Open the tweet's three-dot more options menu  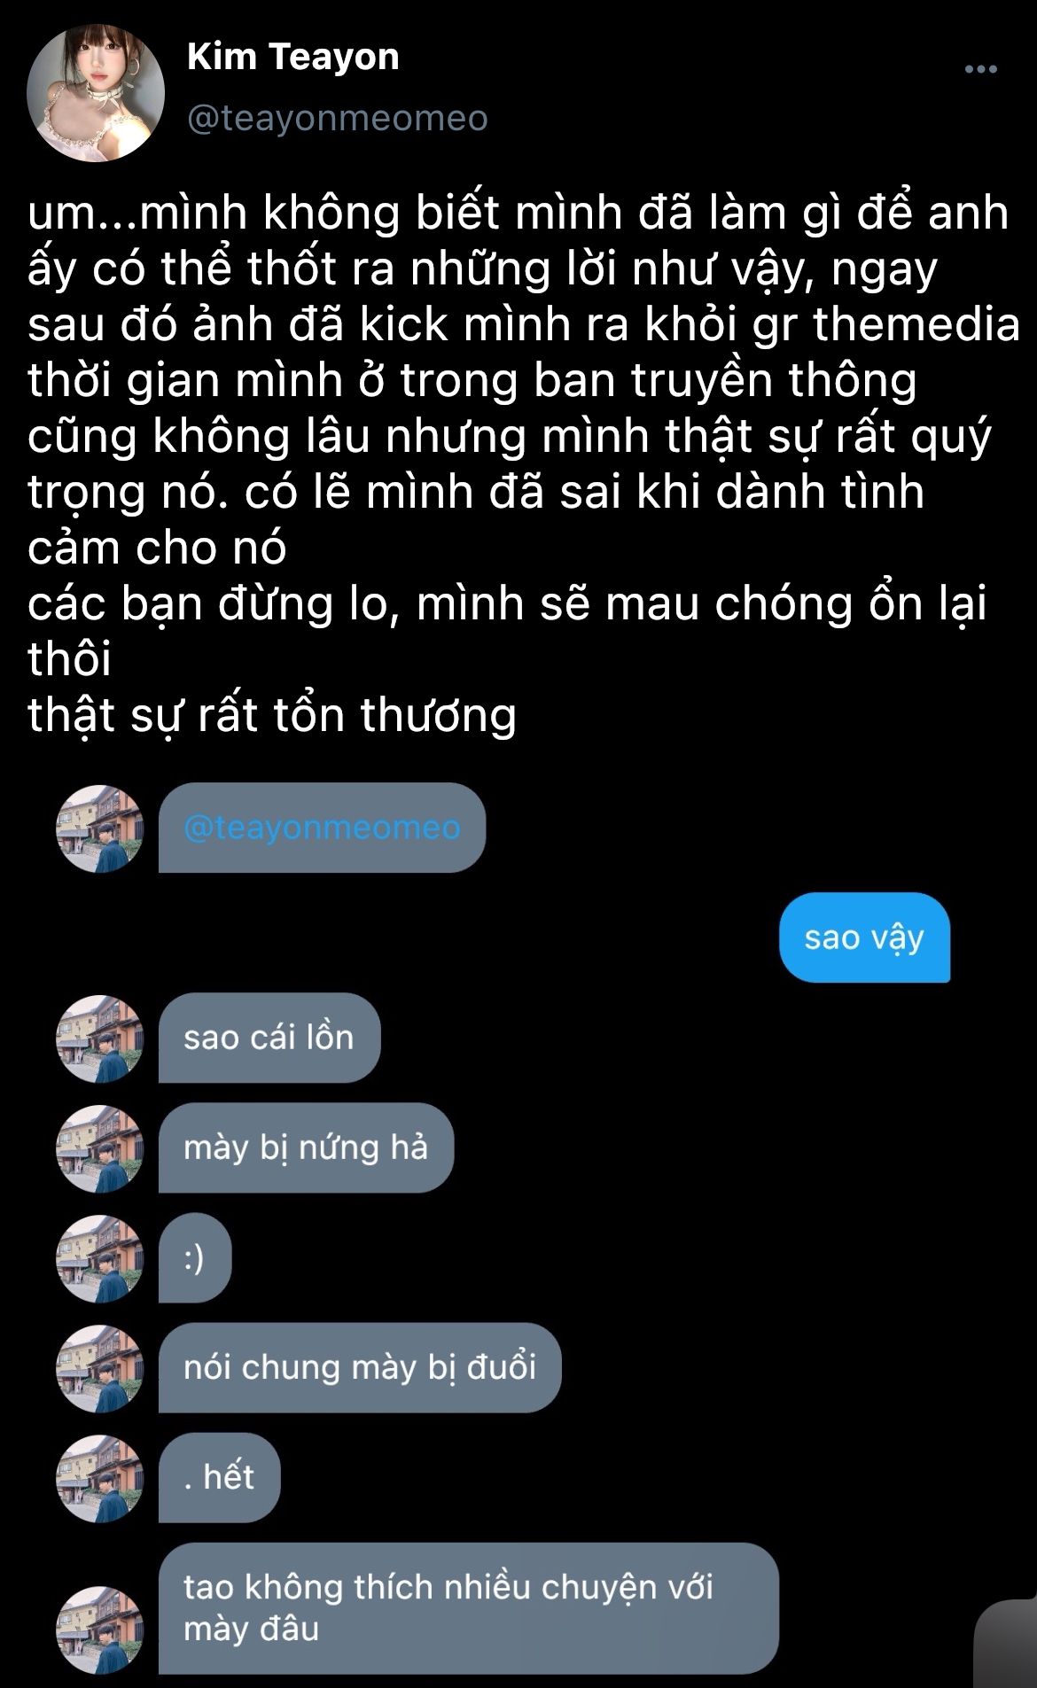coord(980,69)
